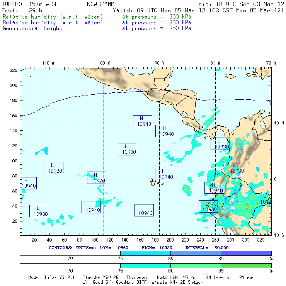Click the light green 80–85% lower colorbar segment
This screenshot has height=286, width=286.
(x=196, y=266)
